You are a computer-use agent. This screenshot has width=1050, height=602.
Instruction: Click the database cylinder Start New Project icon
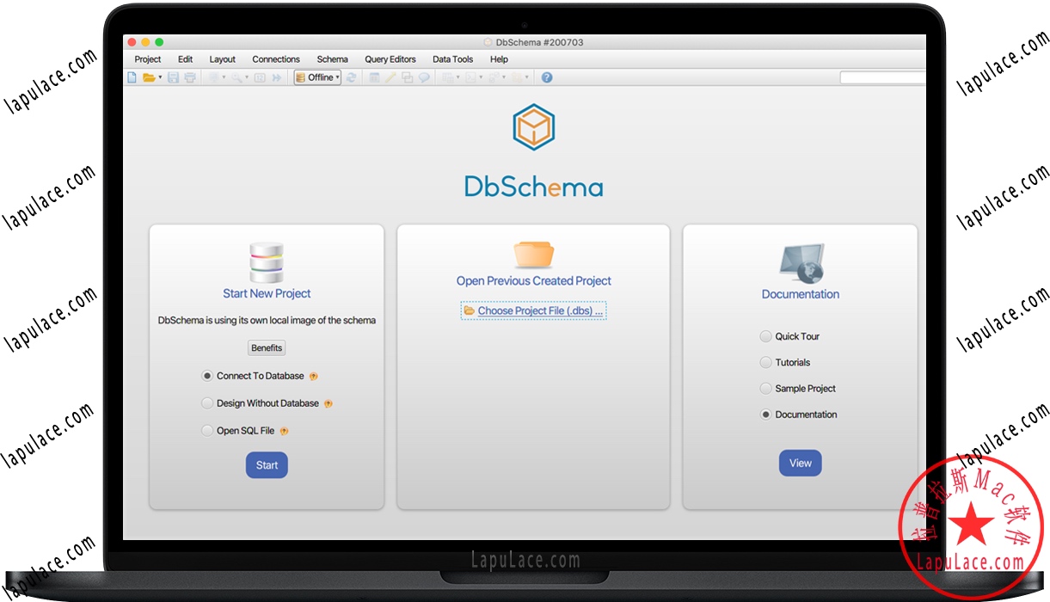(x=267, y=263)
